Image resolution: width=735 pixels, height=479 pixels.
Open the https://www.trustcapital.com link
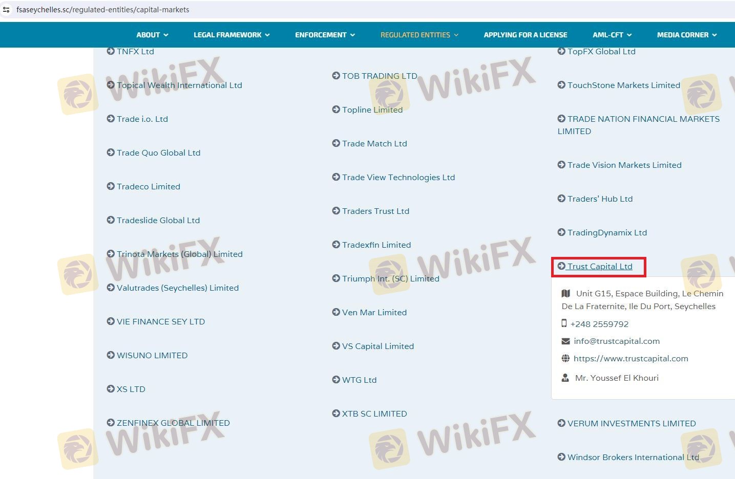[631, 358]
